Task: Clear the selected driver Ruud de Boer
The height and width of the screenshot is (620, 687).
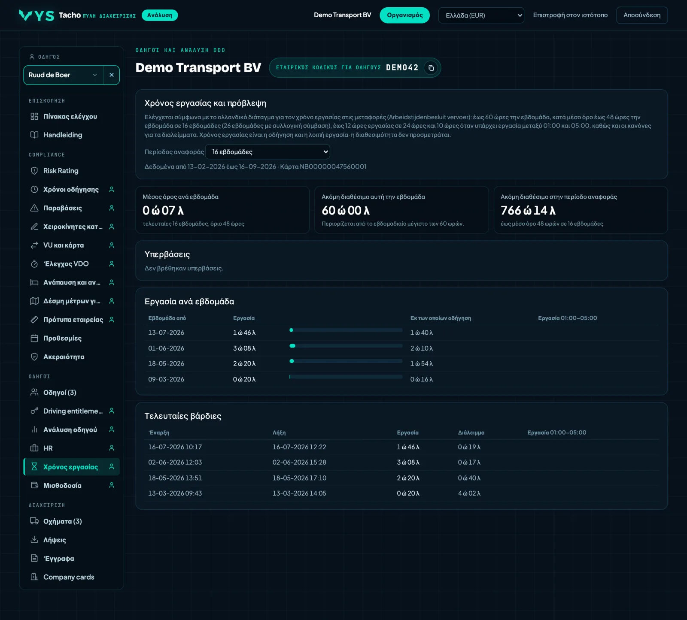Action: coord(112,75)
